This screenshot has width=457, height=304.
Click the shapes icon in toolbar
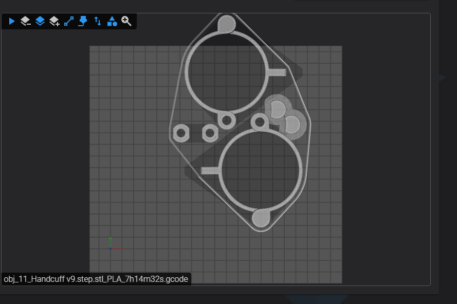pyautogui.click(x=112, y=21)
